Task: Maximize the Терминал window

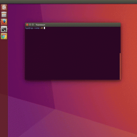Action: click(x=33, y=25)
